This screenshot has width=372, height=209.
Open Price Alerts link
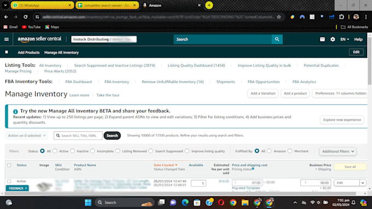tap(60, 71)
